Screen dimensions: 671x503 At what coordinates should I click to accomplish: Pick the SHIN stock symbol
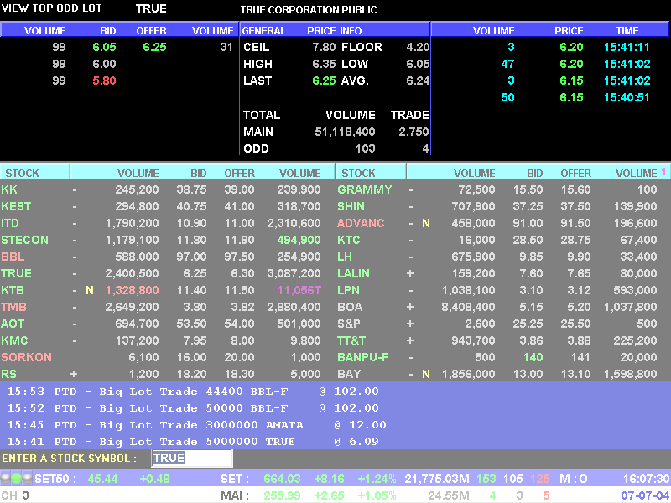pos(351,206)
